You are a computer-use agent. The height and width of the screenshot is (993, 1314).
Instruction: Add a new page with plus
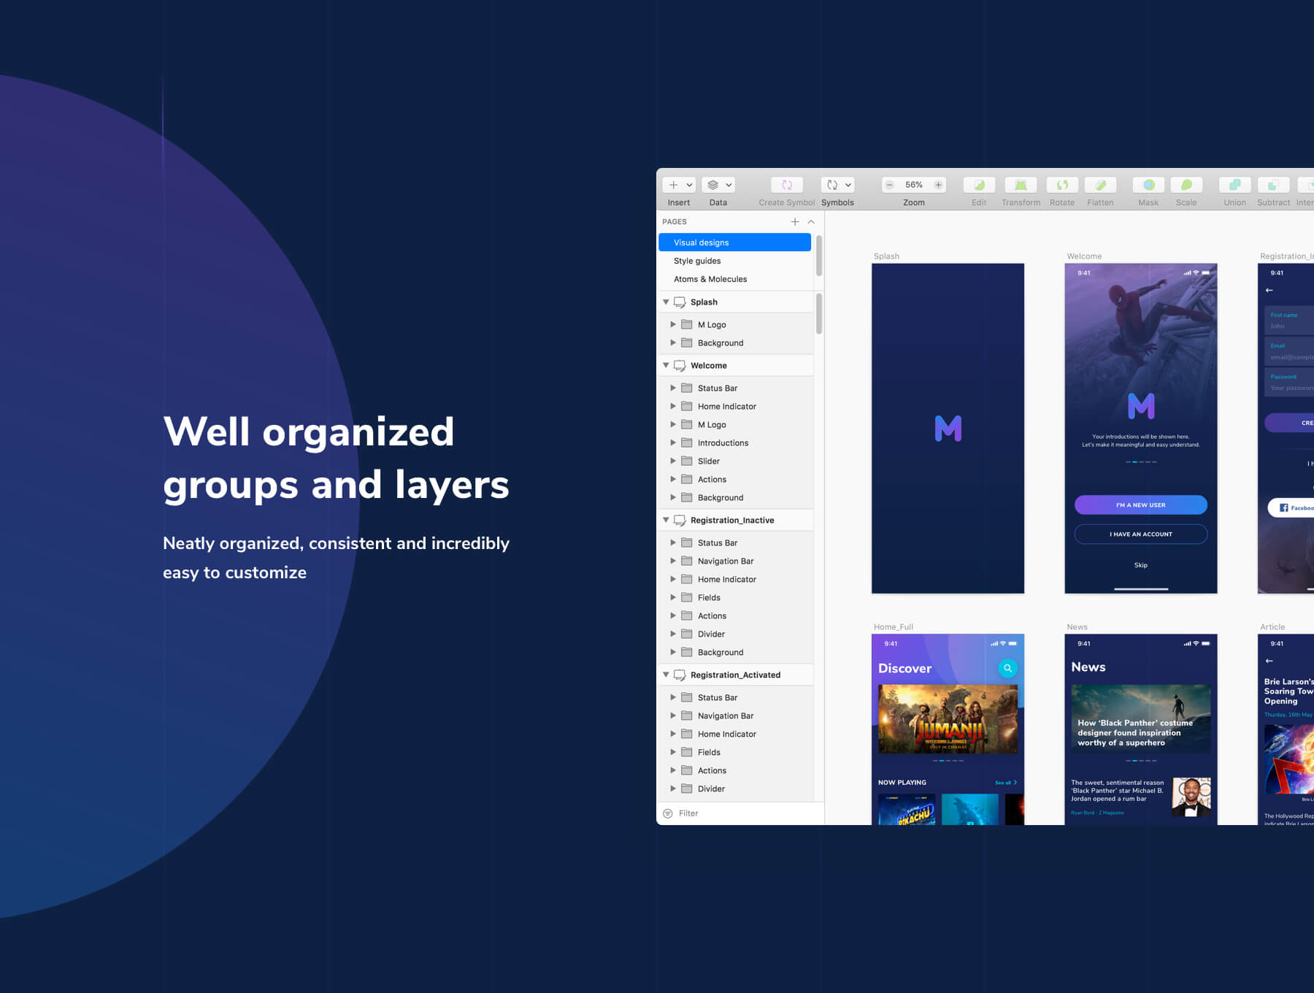click(795, 222)
